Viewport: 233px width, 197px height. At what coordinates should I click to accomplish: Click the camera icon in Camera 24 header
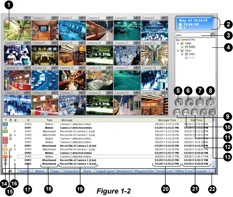coord(163,93)
